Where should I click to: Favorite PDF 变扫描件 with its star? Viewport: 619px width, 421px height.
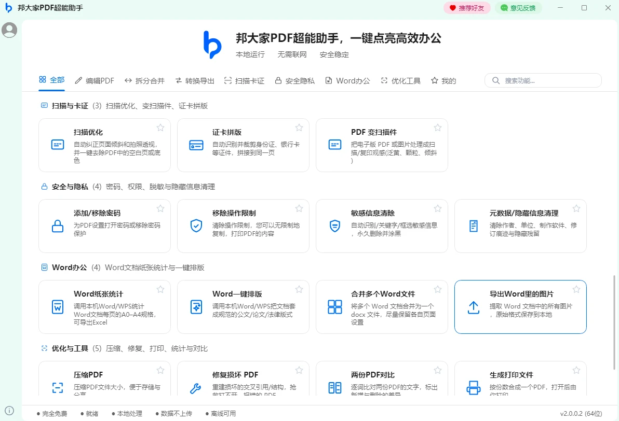click(x=437, y=128)
